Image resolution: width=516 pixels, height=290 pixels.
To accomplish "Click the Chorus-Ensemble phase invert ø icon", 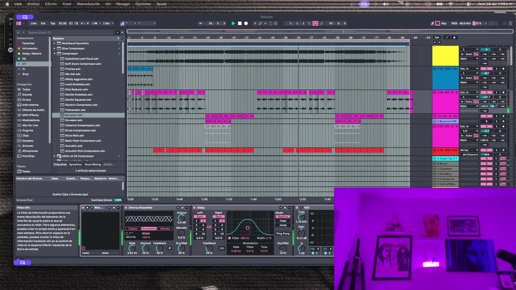I will [169, 248].
